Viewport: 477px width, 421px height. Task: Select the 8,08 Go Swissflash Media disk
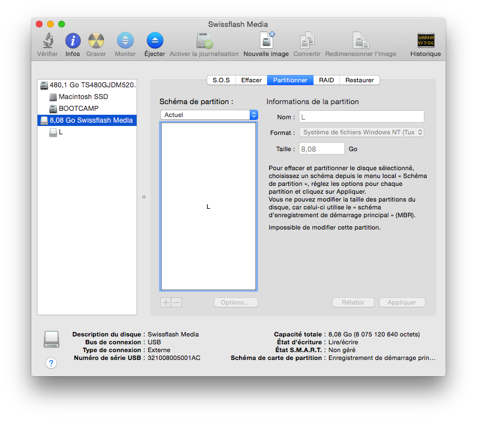coord(87,120)
